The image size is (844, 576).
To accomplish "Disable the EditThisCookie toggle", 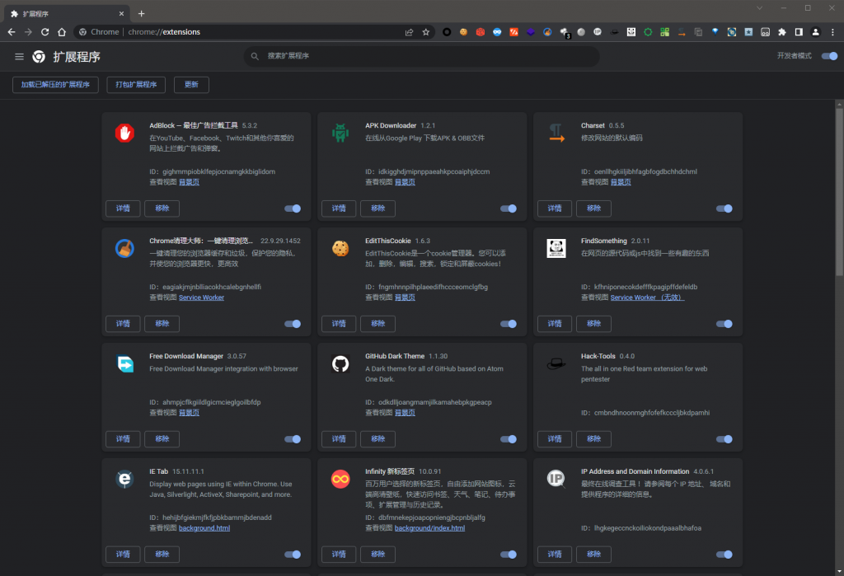I will point(509,324).
